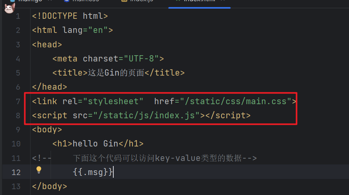Click the <!DOCTYPE html> declaration

[70, 16]
